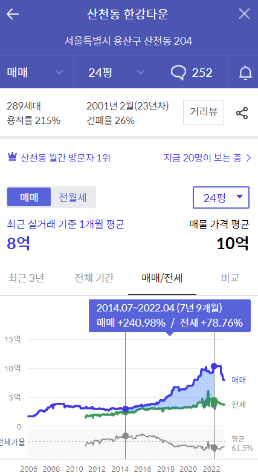Click the 10억 listing price value

click(x=233, y=243)
